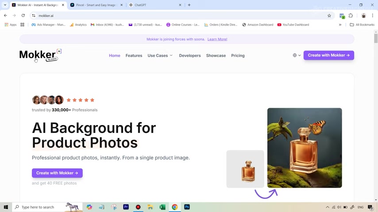The height and width of the screenshot is (212, 378).
Task: Open the tab search dropdown arrow
Action: (5, 5)
